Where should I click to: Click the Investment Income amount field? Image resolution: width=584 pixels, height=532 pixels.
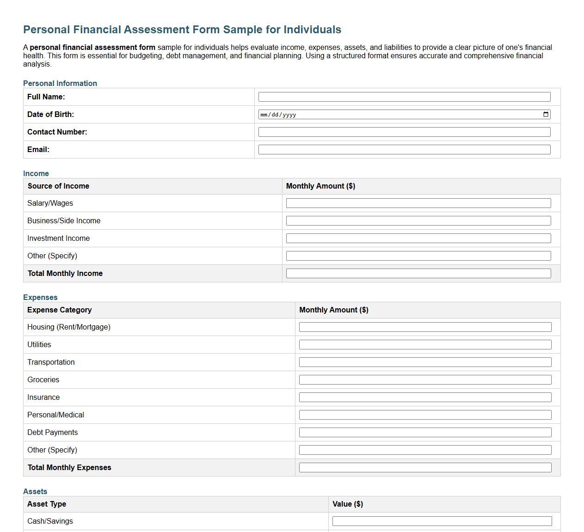coord(418,238)
